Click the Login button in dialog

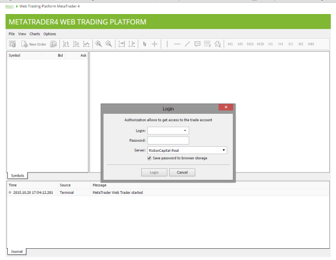(154, 173)
